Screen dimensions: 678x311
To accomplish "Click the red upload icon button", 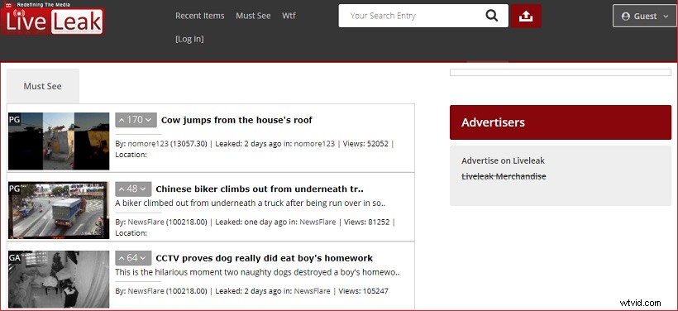I will click(x=526, y=16).
